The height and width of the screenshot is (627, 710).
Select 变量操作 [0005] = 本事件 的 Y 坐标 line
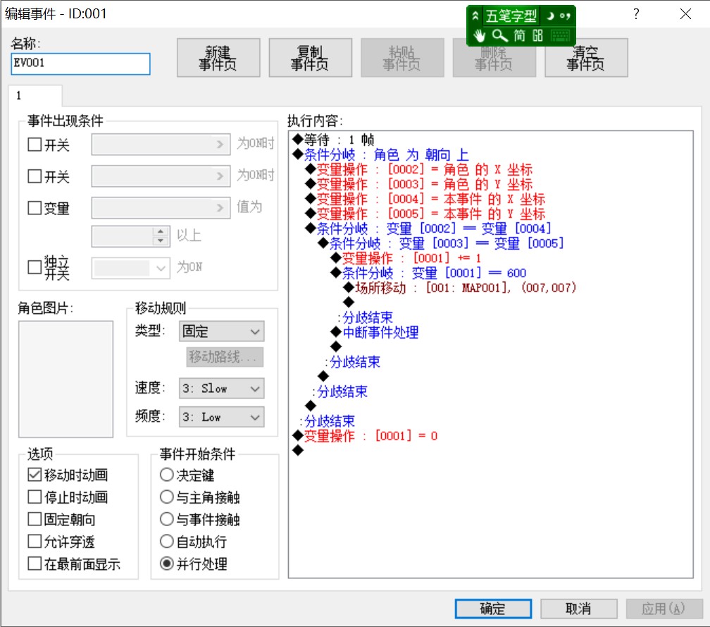pos(425,214)
